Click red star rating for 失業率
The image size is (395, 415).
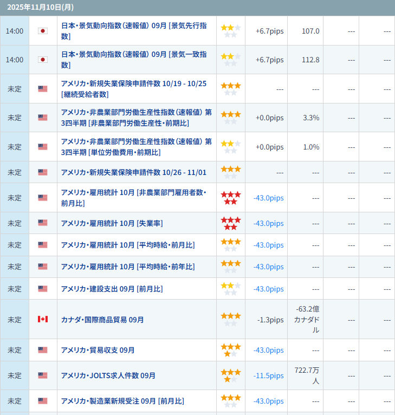(230, 223)
